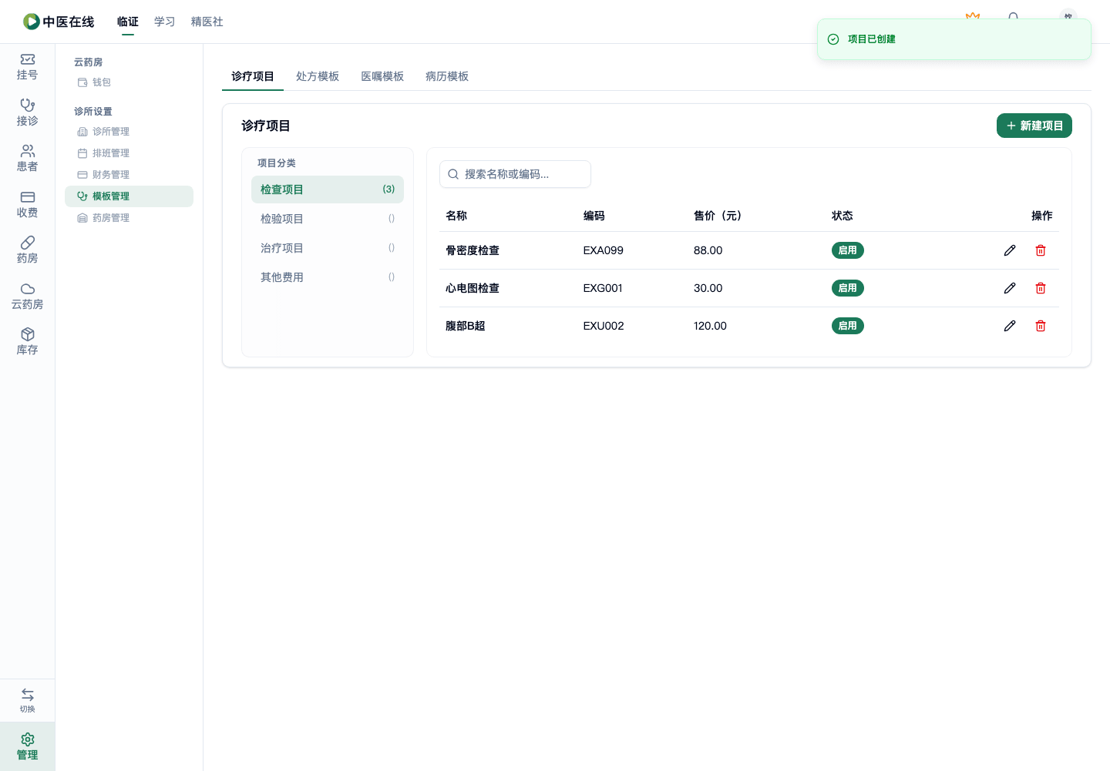
Task: Open the 云药房 cloud pharmacy sidebar icon
Action: (28, 296)
